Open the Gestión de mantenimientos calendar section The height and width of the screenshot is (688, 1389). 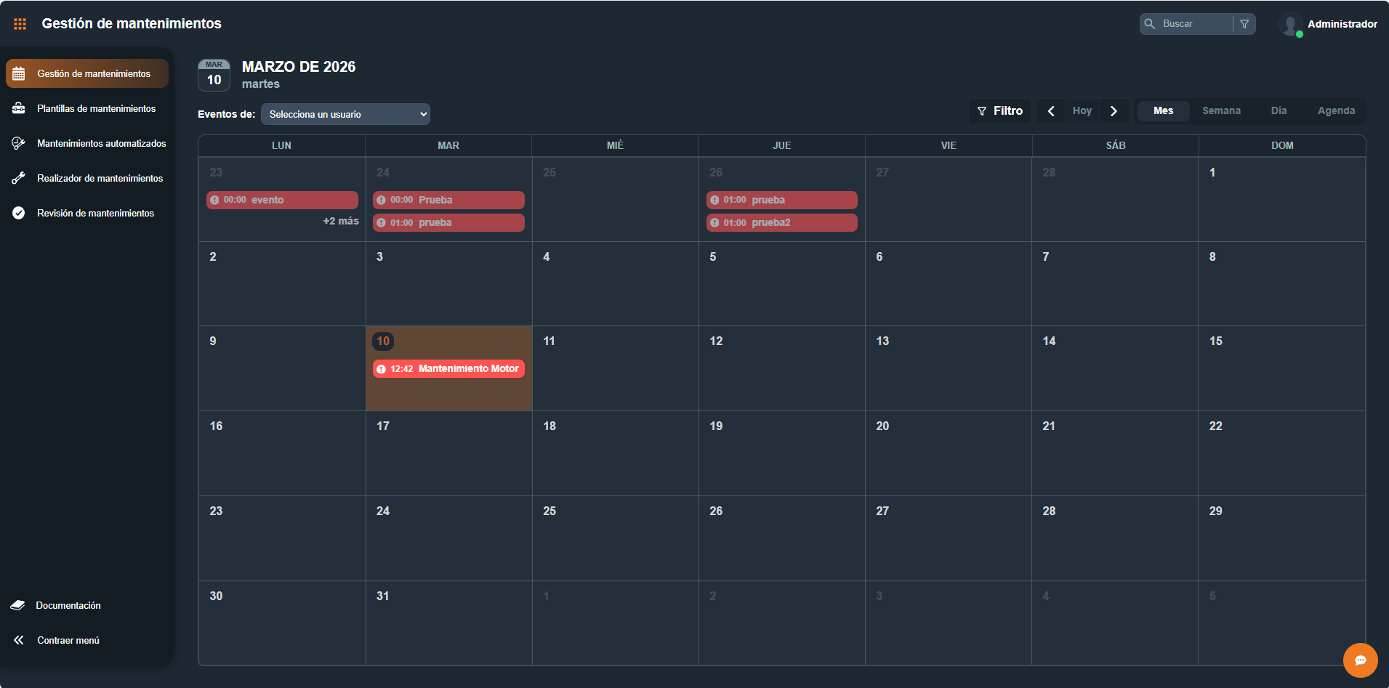[x=86, y=73]
